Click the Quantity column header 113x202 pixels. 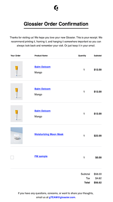pos(82,56)
